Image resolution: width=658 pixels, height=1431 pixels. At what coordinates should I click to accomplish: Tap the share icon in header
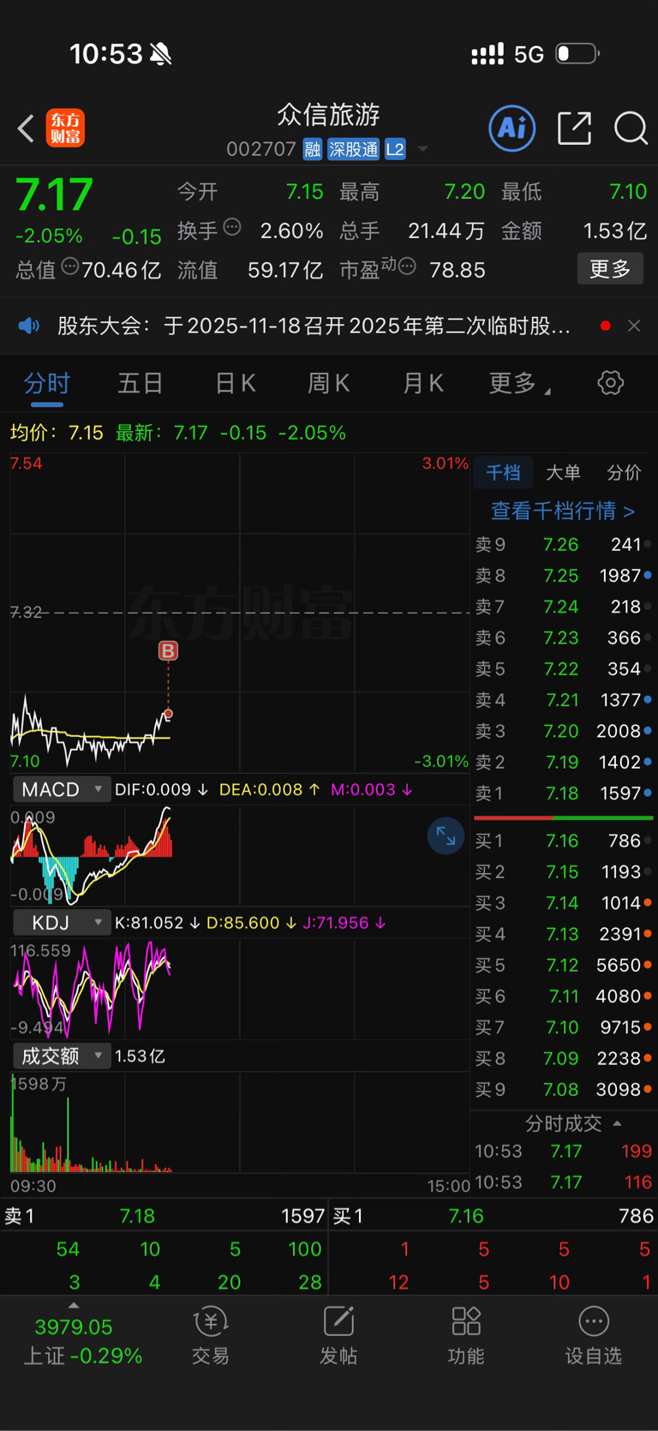tap(574, 129)
